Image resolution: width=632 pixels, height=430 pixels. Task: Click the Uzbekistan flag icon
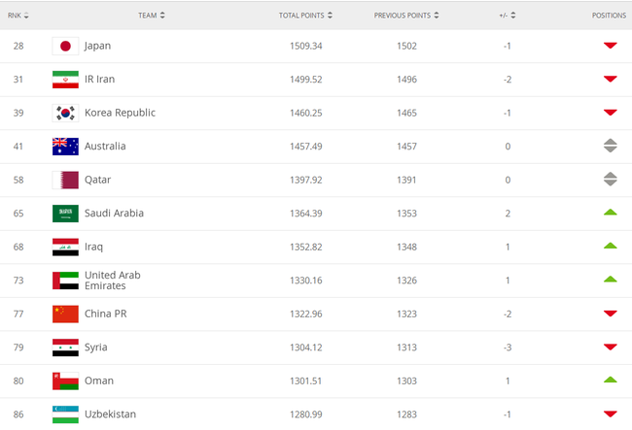click(x=65, y=414)
